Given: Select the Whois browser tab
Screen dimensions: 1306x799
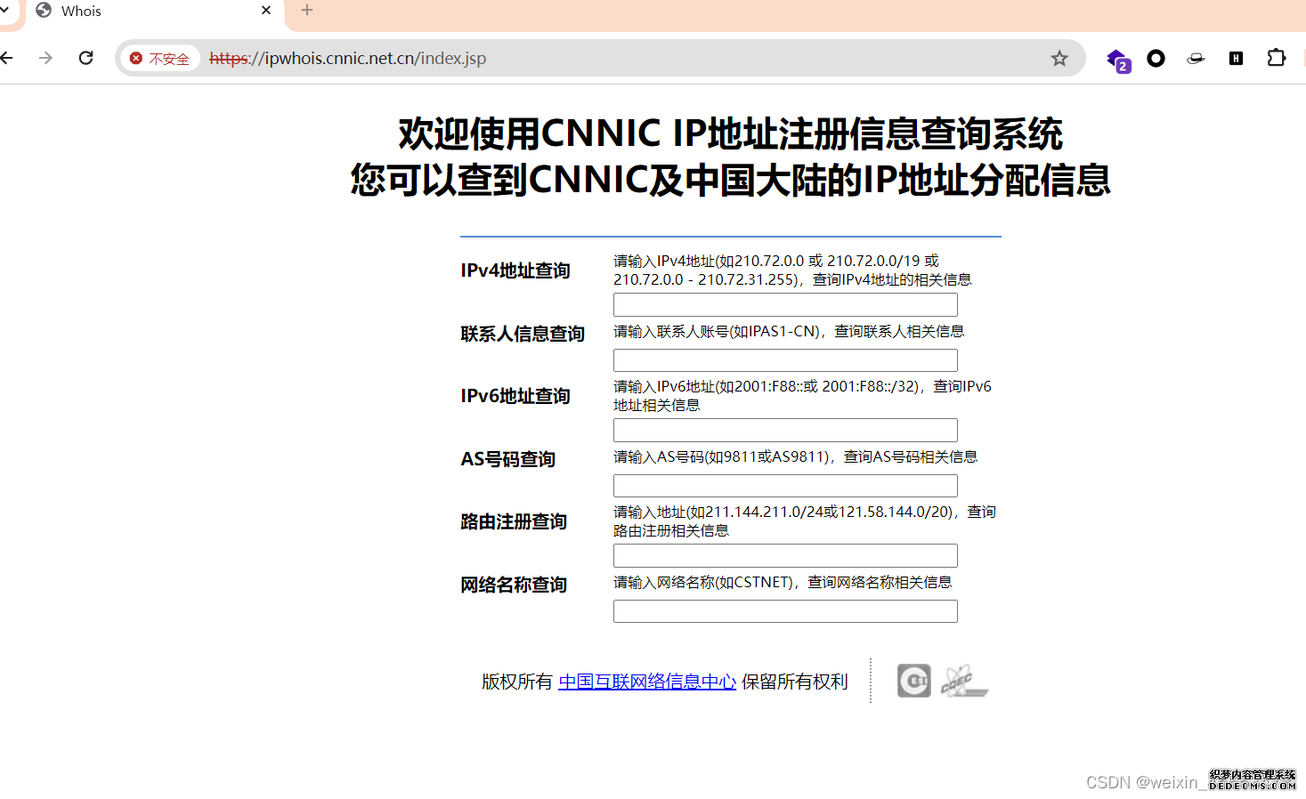Looking at the screenshot, I should click(x=134, y=12).
